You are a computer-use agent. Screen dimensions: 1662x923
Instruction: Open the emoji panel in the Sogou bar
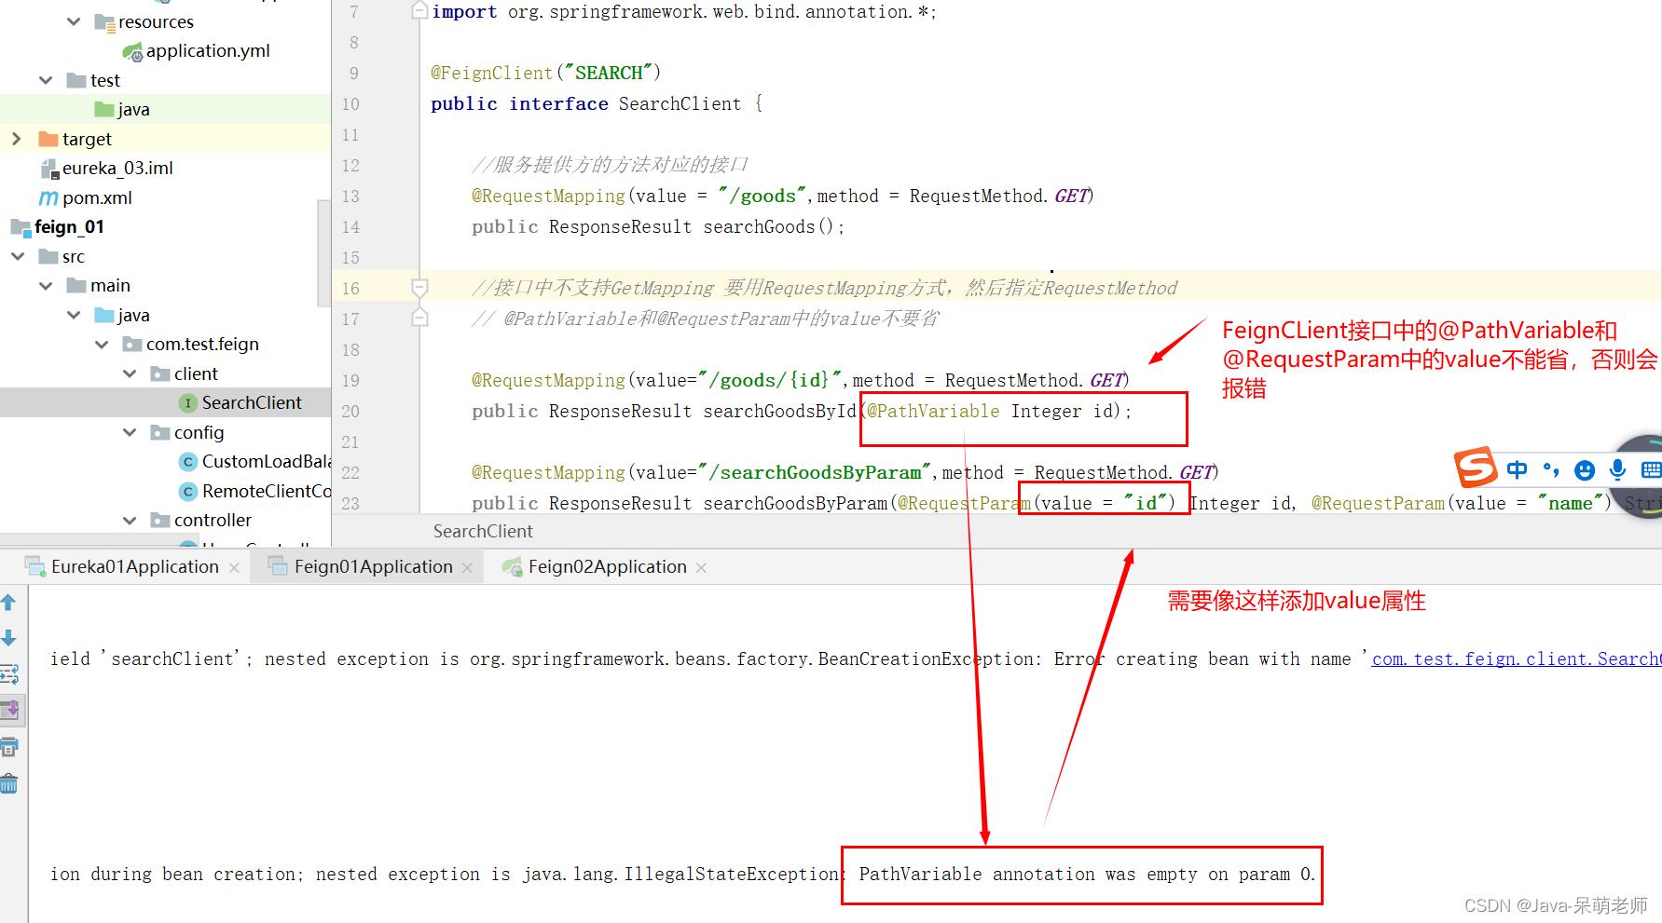(x=1584, y=470)
